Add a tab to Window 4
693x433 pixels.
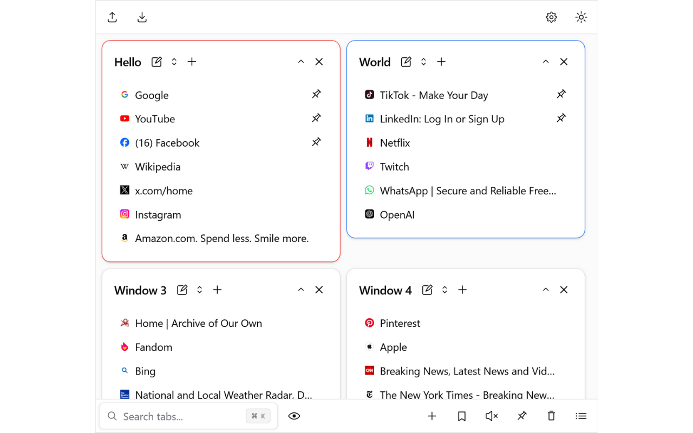coord(462,290)
